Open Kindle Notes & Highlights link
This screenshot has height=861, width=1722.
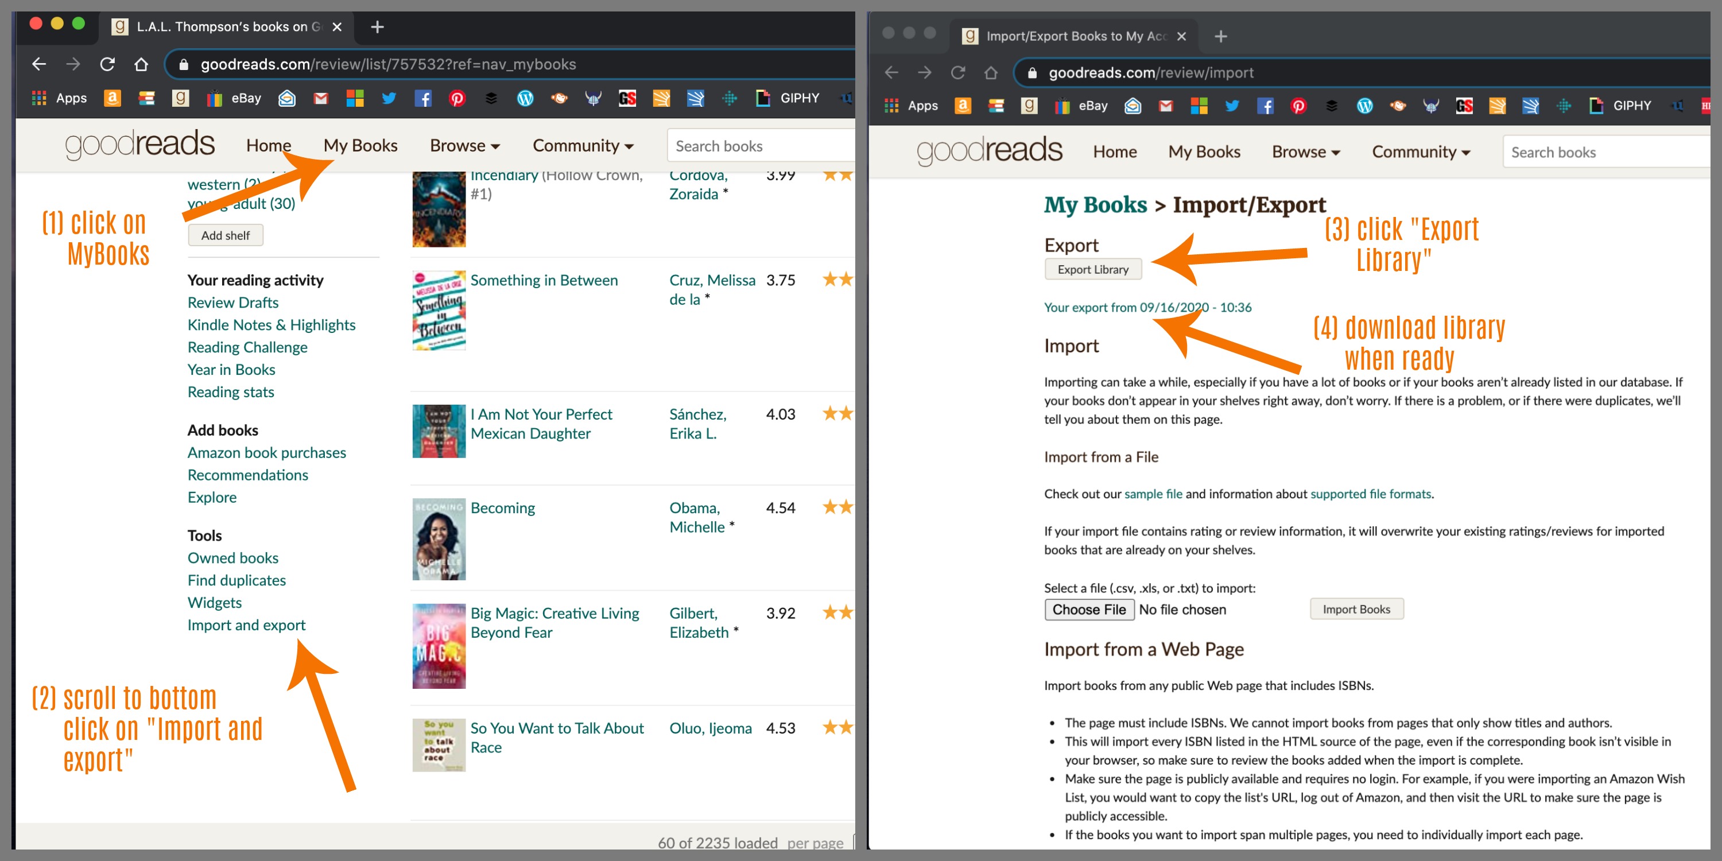272,325
